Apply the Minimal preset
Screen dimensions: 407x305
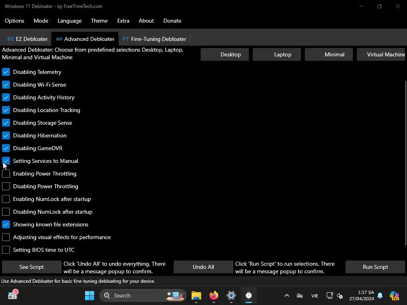tap(329, 54)
